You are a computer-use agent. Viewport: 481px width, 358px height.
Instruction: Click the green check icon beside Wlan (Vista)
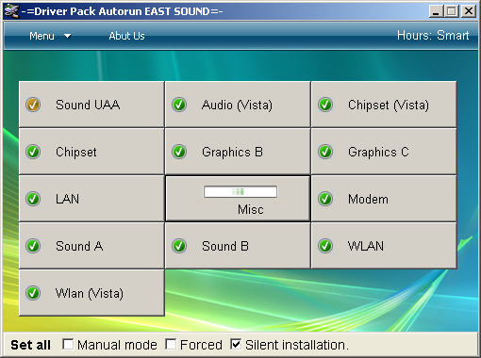(33, 293)
